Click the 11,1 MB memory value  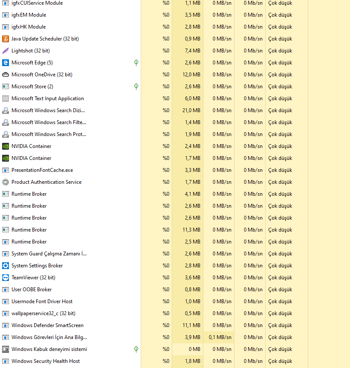(191, 325)
